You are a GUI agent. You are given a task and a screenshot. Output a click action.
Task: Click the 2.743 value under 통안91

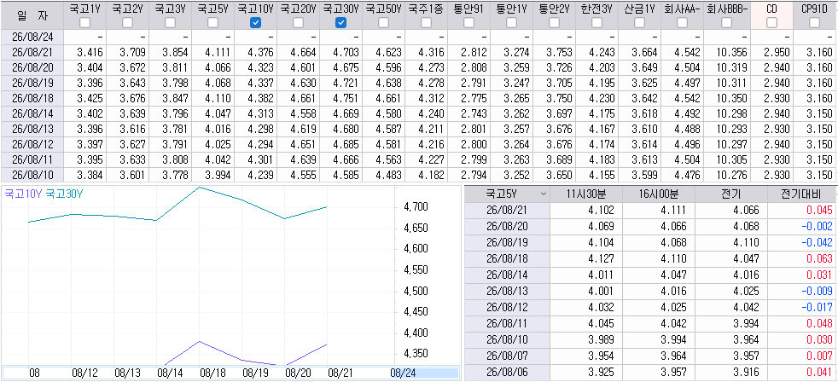(x=474, y=113)
